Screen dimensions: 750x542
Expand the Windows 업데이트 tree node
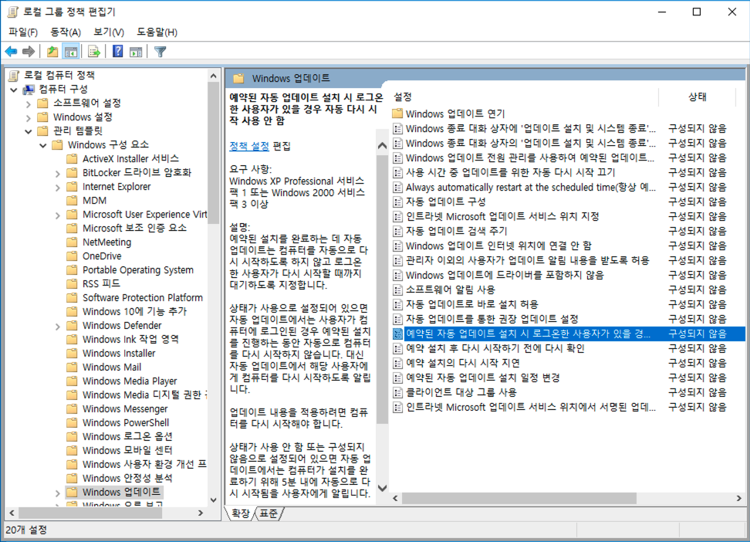click(57, 493)
